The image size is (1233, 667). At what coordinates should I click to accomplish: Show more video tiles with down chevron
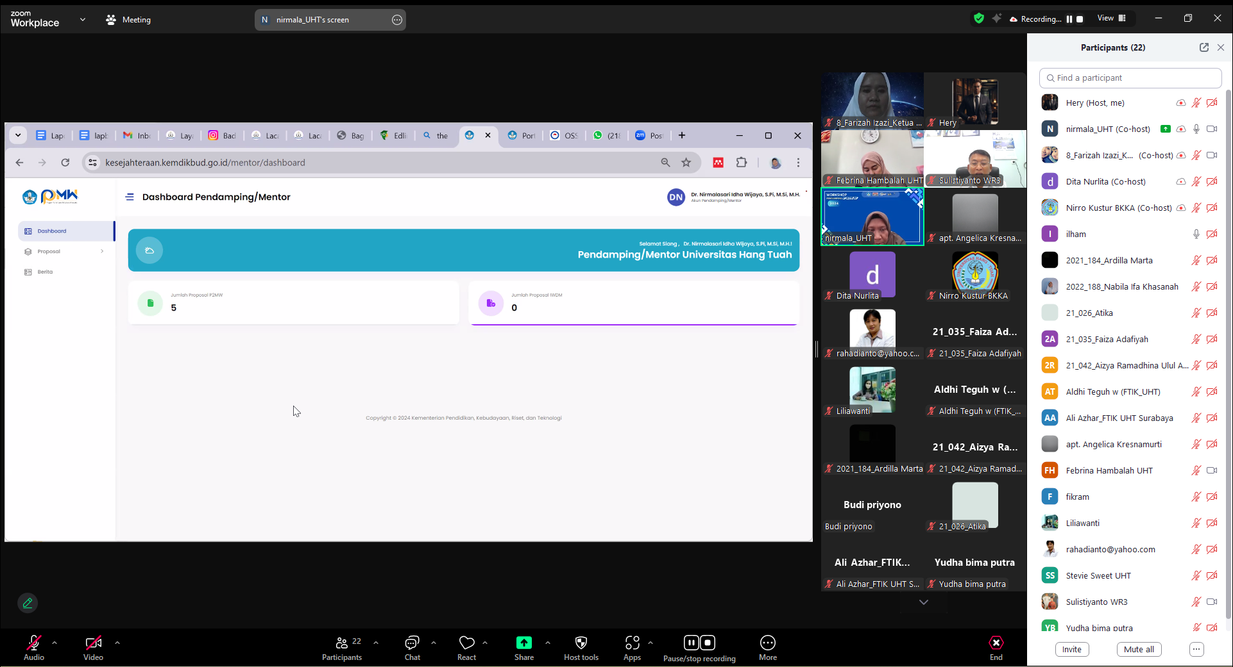pyautogui.click(x=923, y=602)
